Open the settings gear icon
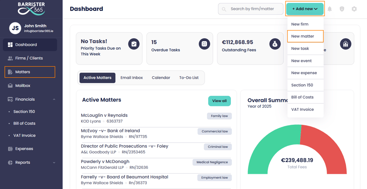Screen dimensions: 367x189 [354, 9]
